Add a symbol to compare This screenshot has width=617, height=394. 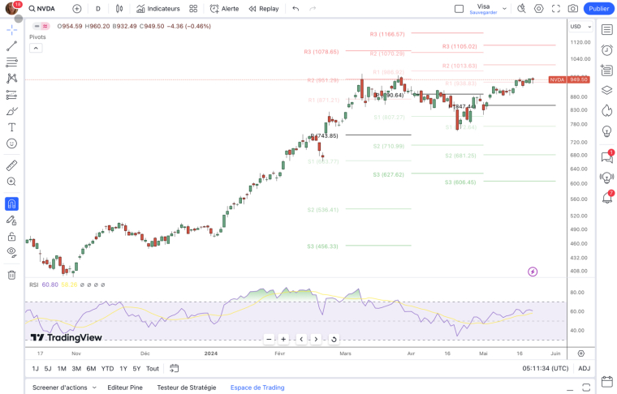[77, 9]
